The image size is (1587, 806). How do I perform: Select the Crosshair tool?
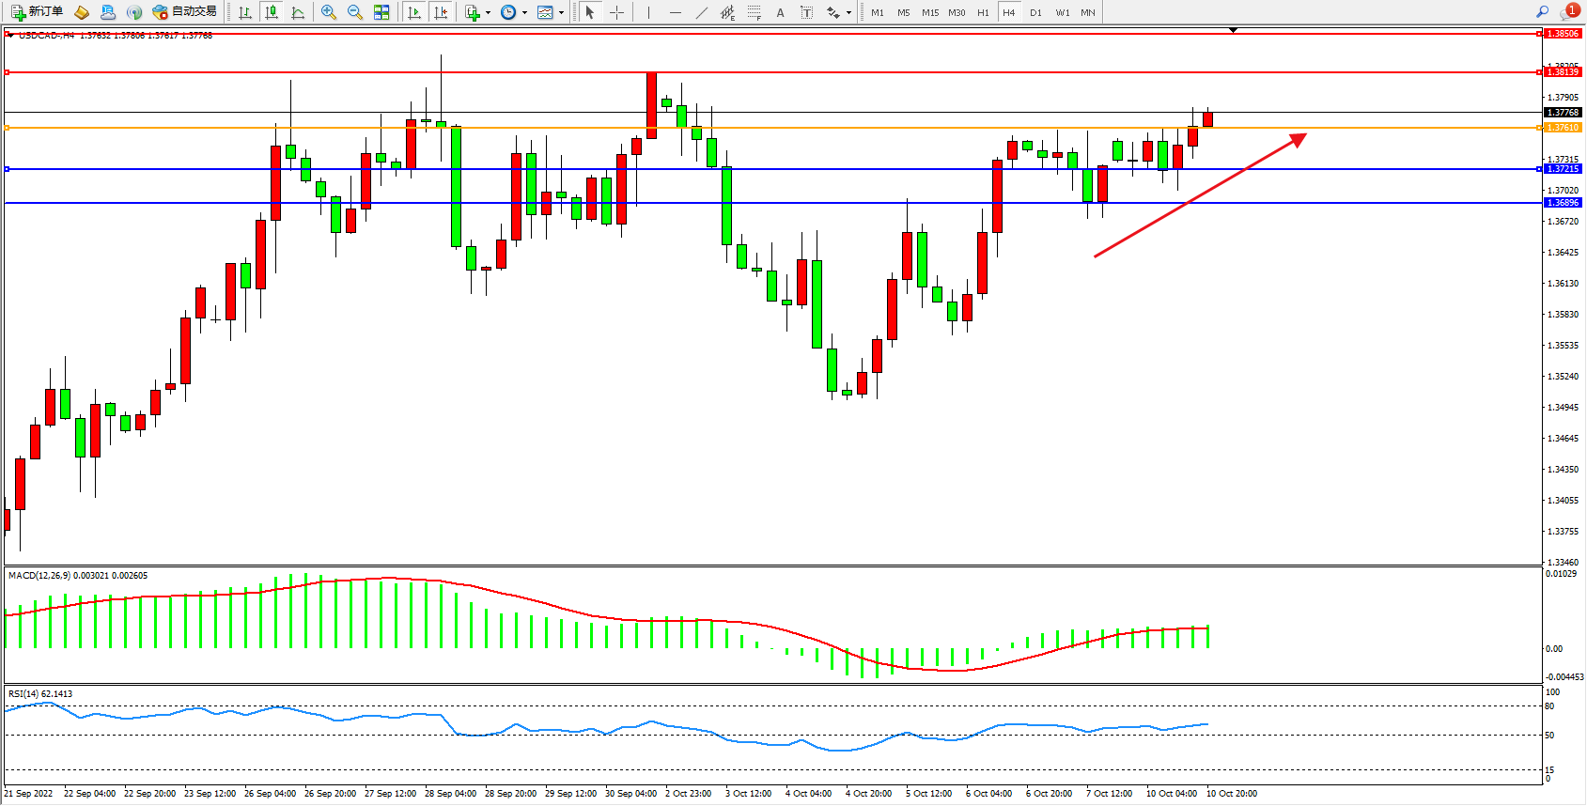[616, 12]
